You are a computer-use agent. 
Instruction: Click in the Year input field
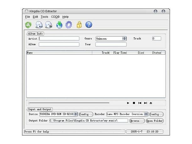point(111,44)
